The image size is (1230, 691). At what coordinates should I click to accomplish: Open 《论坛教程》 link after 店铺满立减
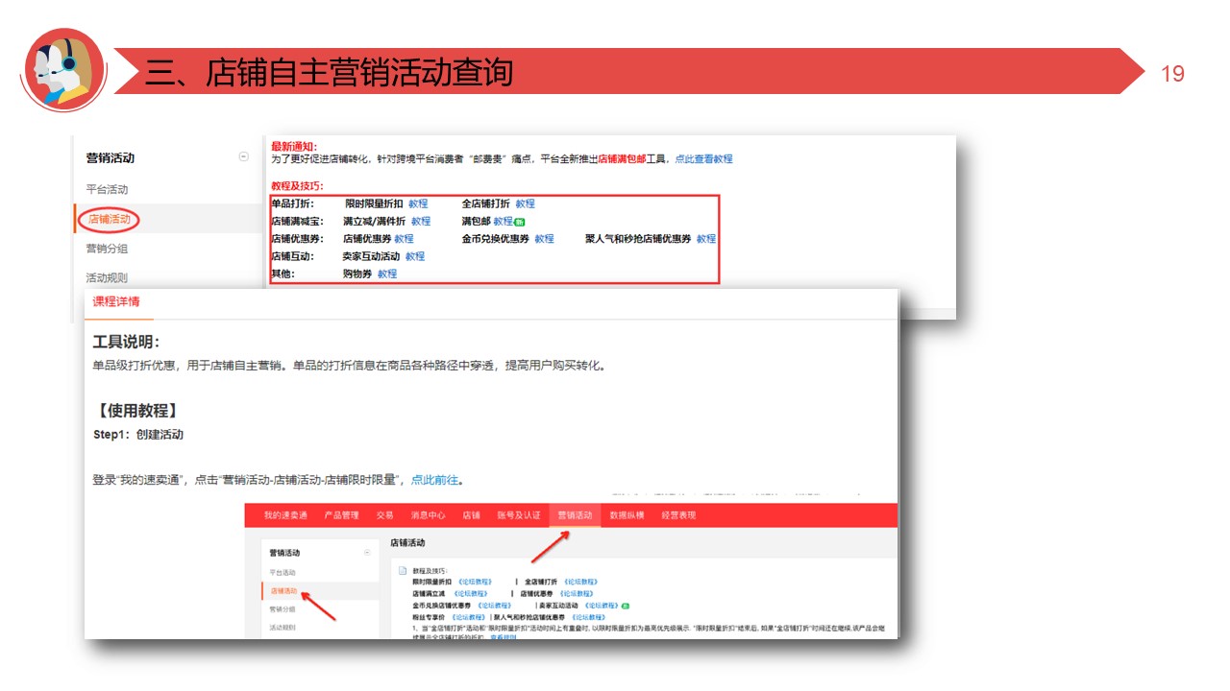tap(470, 594)
